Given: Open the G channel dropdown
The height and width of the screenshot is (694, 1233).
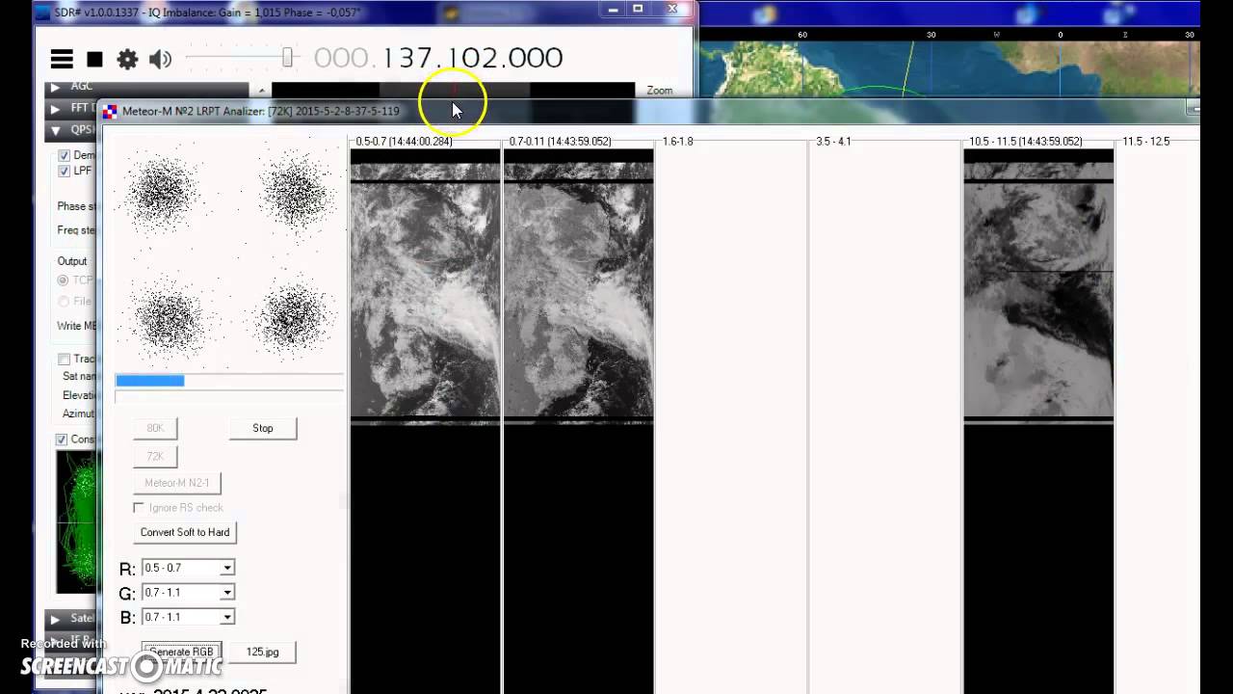Looking at the screenshot, I should point(227,593).
